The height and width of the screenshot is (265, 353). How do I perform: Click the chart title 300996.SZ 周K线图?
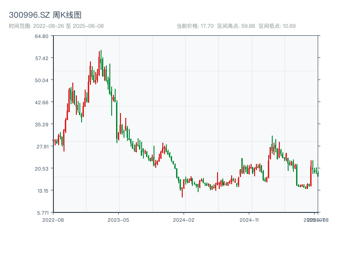[45, 15]
